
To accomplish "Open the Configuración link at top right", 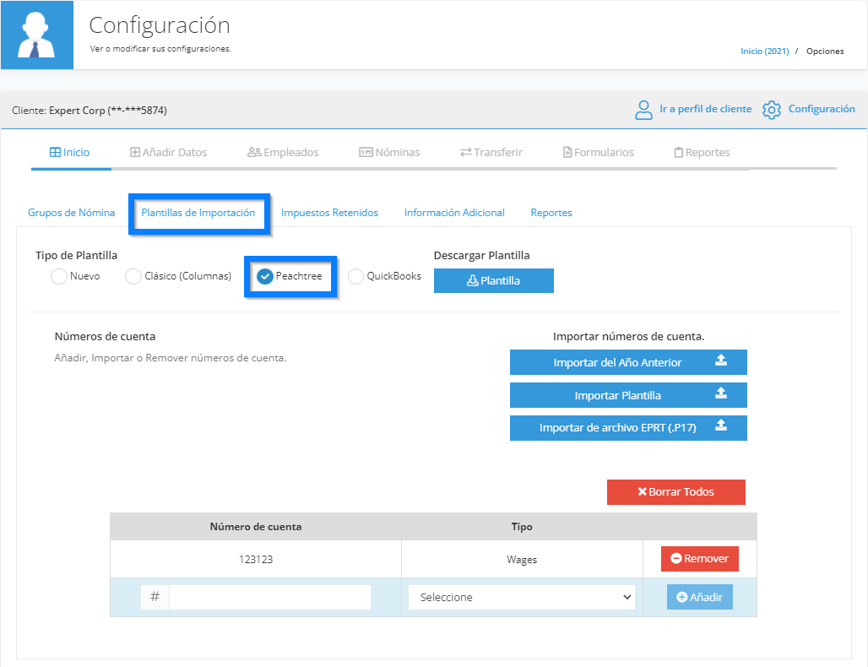I will [x=822, y=109].
